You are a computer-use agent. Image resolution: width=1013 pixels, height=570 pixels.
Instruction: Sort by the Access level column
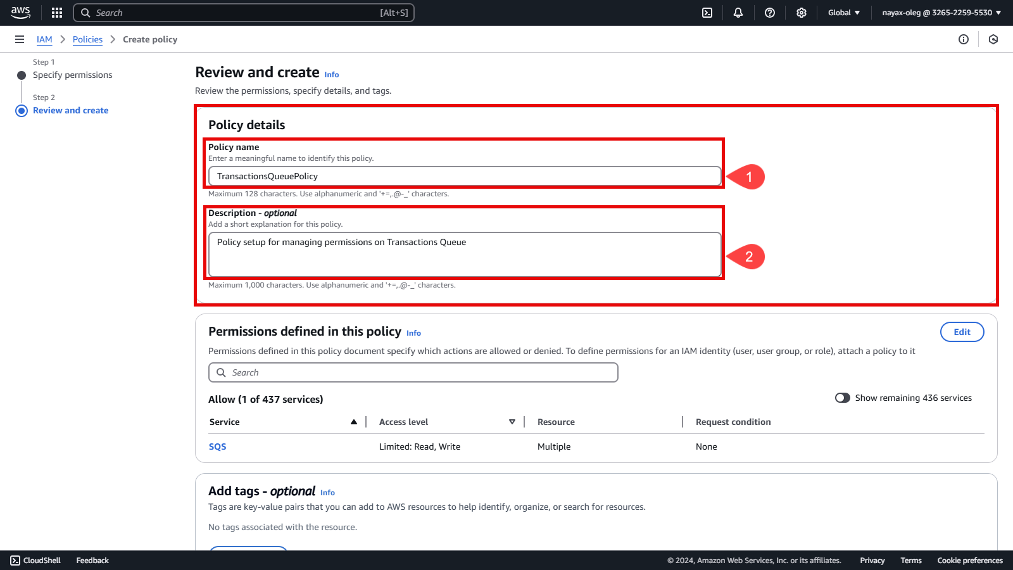[447, 422]
